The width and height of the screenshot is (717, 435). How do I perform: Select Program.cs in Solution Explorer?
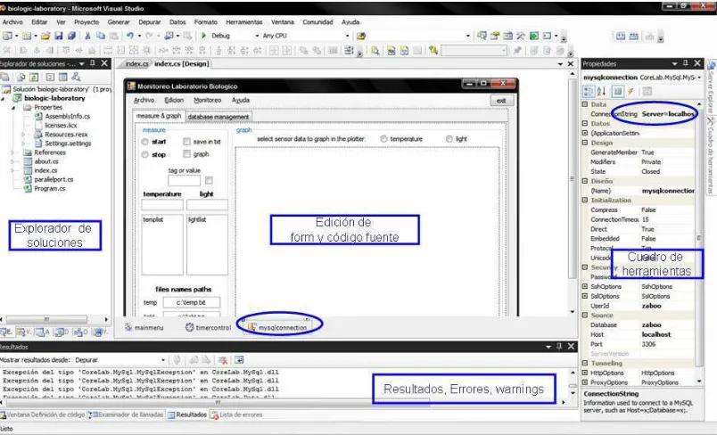pos(49,189)
